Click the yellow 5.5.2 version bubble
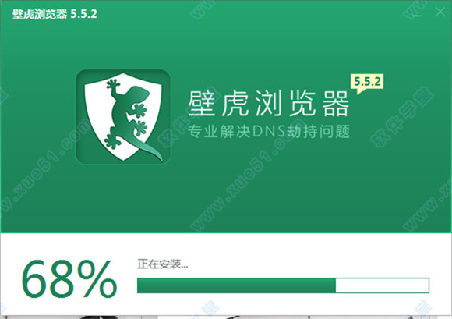Viewport: 452px width, 319px height. tap(367, 83)
